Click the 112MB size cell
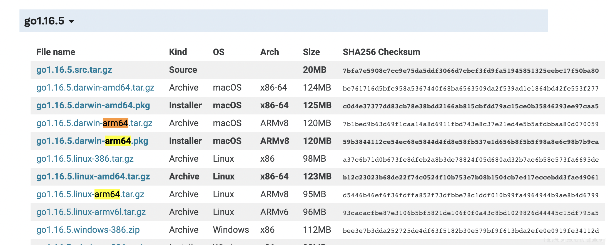Image resolution: width=608 pixels, height=245 pixels. click(317, 230)
